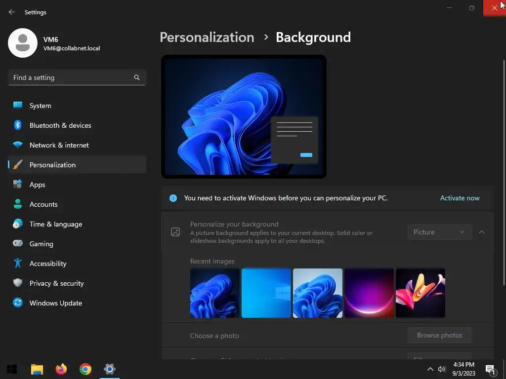
Task: Click the blue info icon in activation notice
Action: click(173, 198)
